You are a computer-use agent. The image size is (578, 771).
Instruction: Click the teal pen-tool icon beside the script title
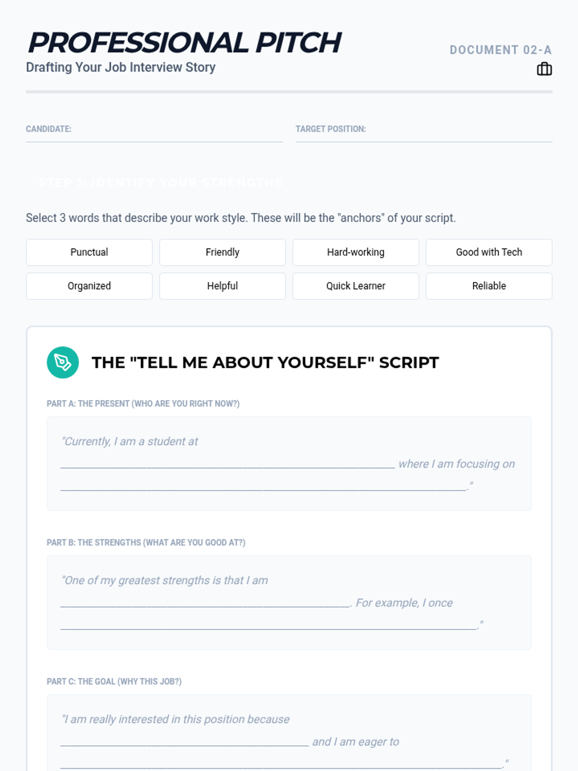(x=63, y=362)
